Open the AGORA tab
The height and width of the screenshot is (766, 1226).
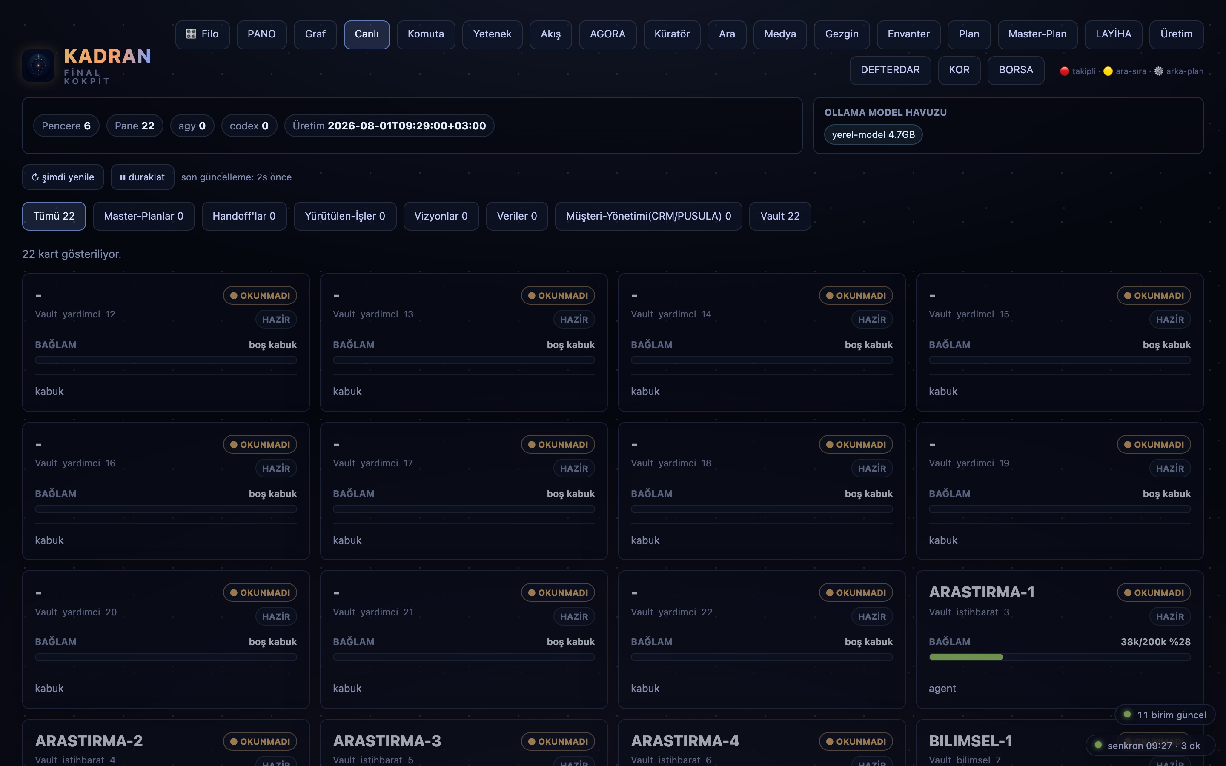607,34
